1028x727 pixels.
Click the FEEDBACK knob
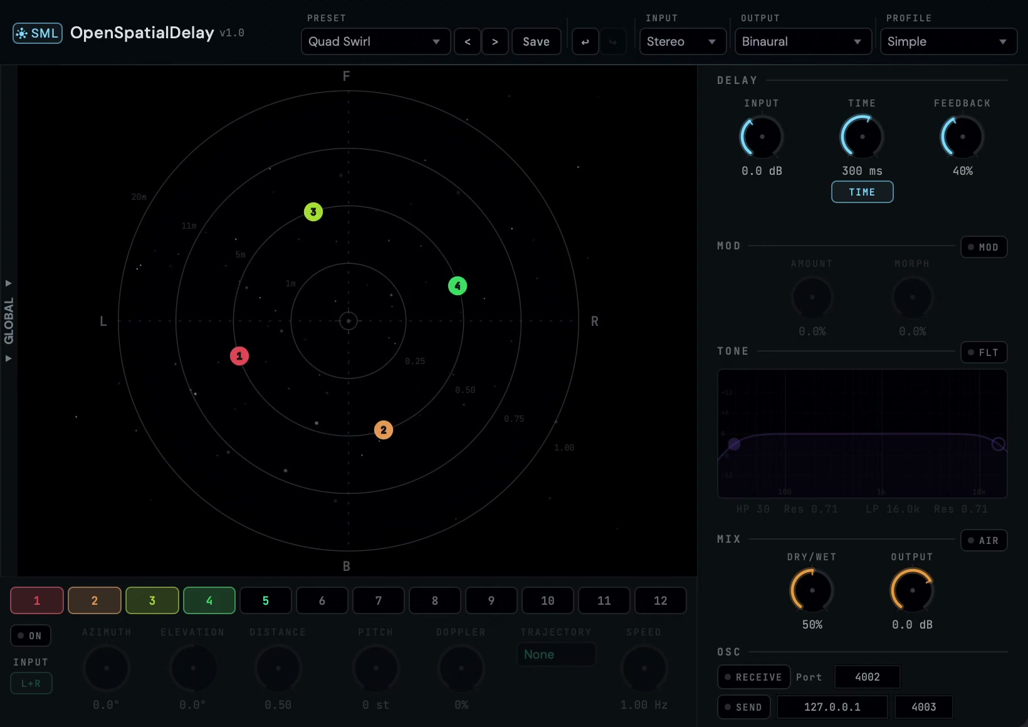[962, 137]
